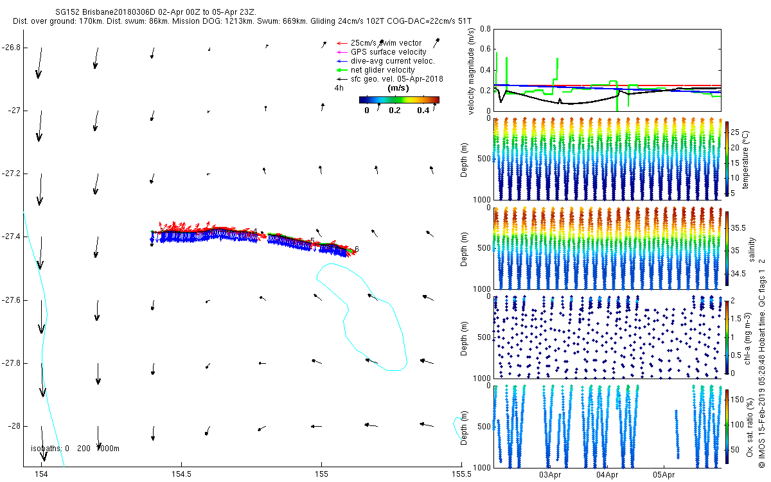The height and width of the screenshot is (482, 771).
Task: Click the 1.5 tick on chl-a colorbar
Action: (736, 318)
